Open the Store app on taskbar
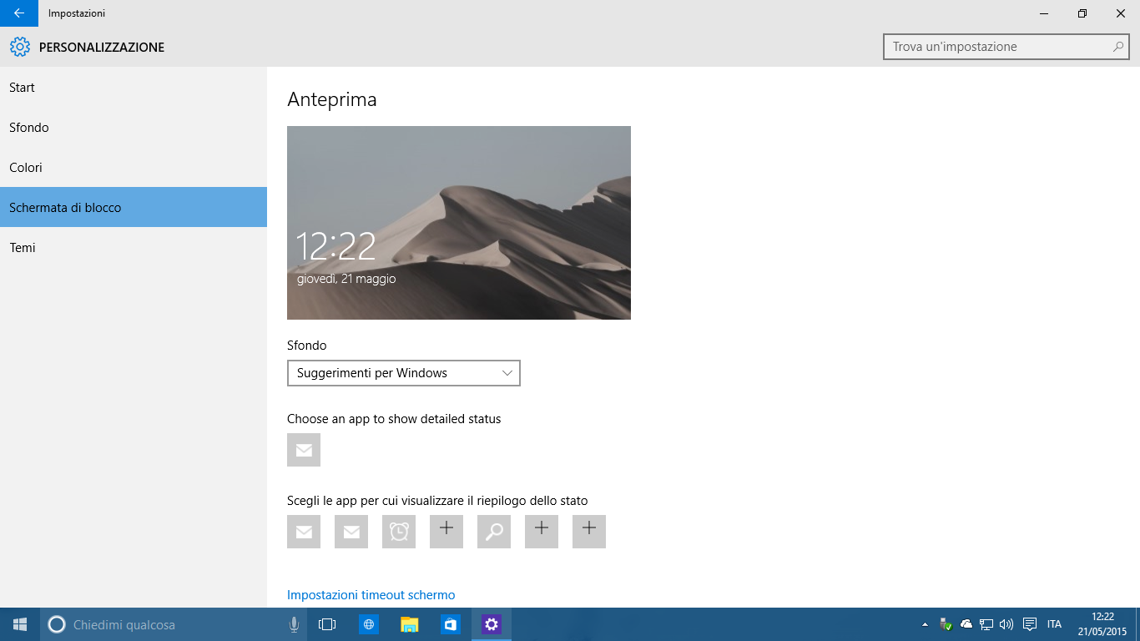The height and width of the screenshot is (641, 1140). click(x=451, y=624)
